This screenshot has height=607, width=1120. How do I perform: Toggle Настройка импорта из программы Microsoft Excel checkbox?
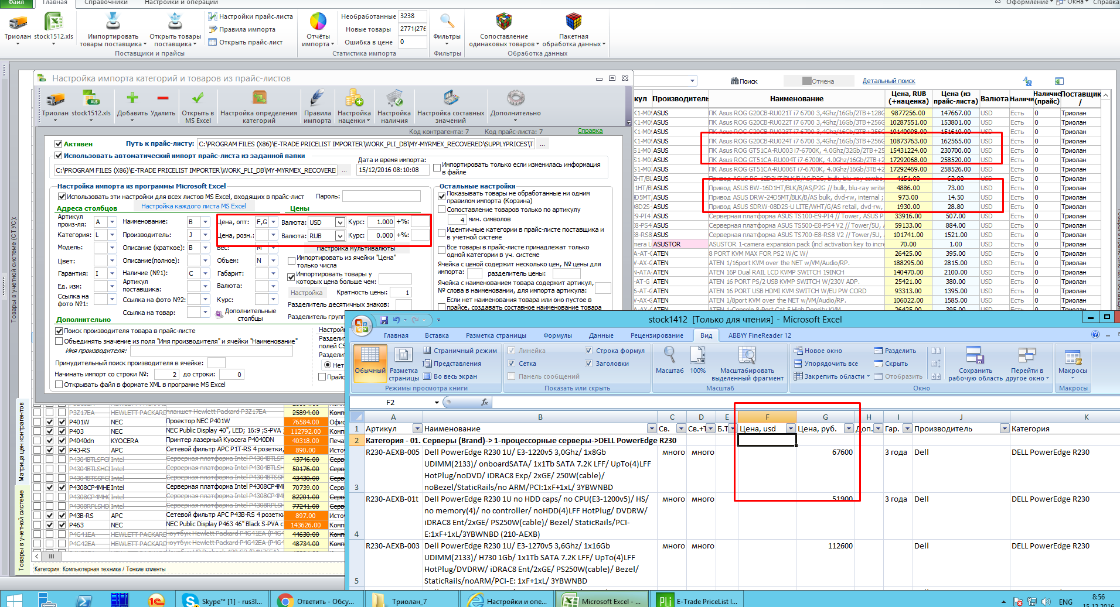(62, 197)
